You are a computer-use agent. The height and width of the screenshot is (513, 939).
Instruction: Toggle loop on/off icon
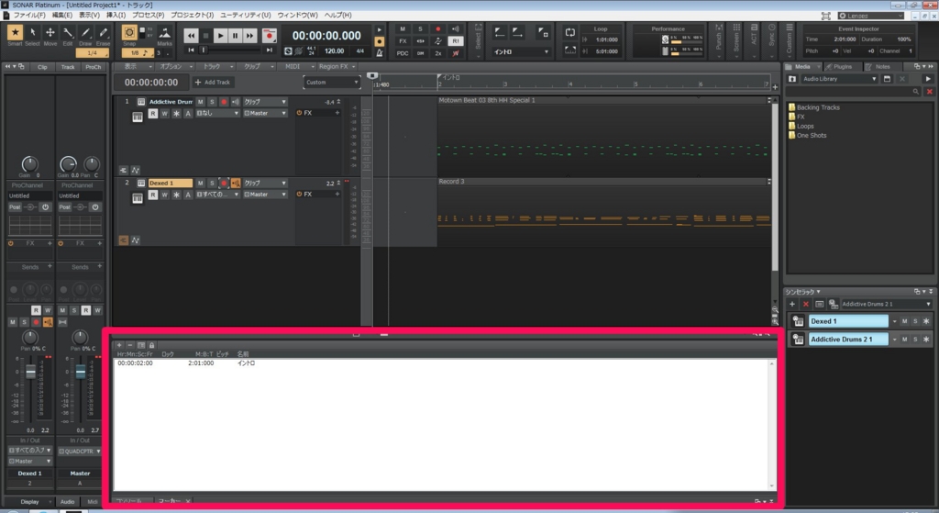tap(570, 32)
